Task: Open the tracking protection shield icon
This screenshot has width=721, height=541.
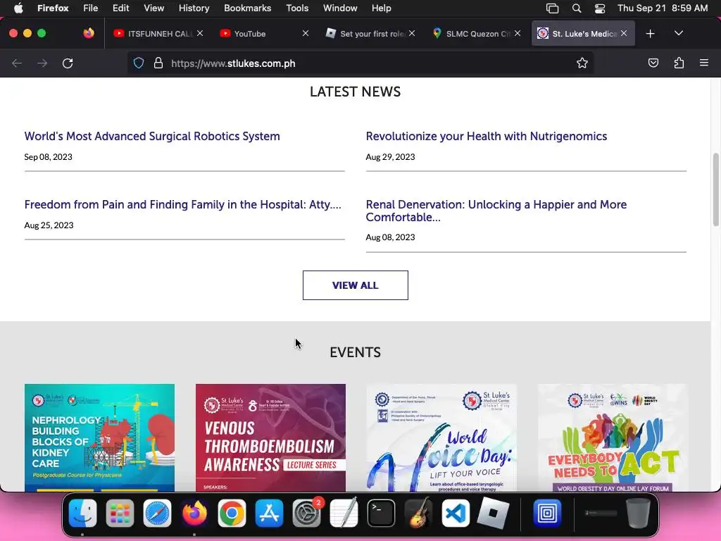Action: tap(139, 63)
